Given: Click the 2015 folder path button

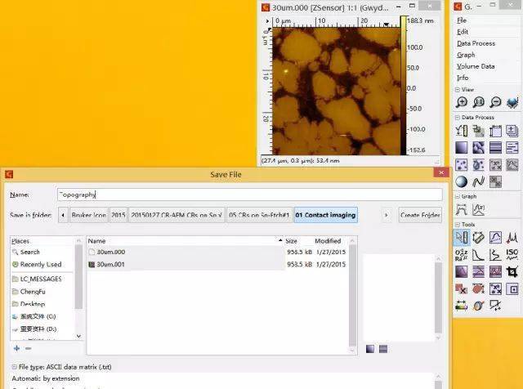Looking at the screenshot, I should pyautogui.click(x=118, y=215).
